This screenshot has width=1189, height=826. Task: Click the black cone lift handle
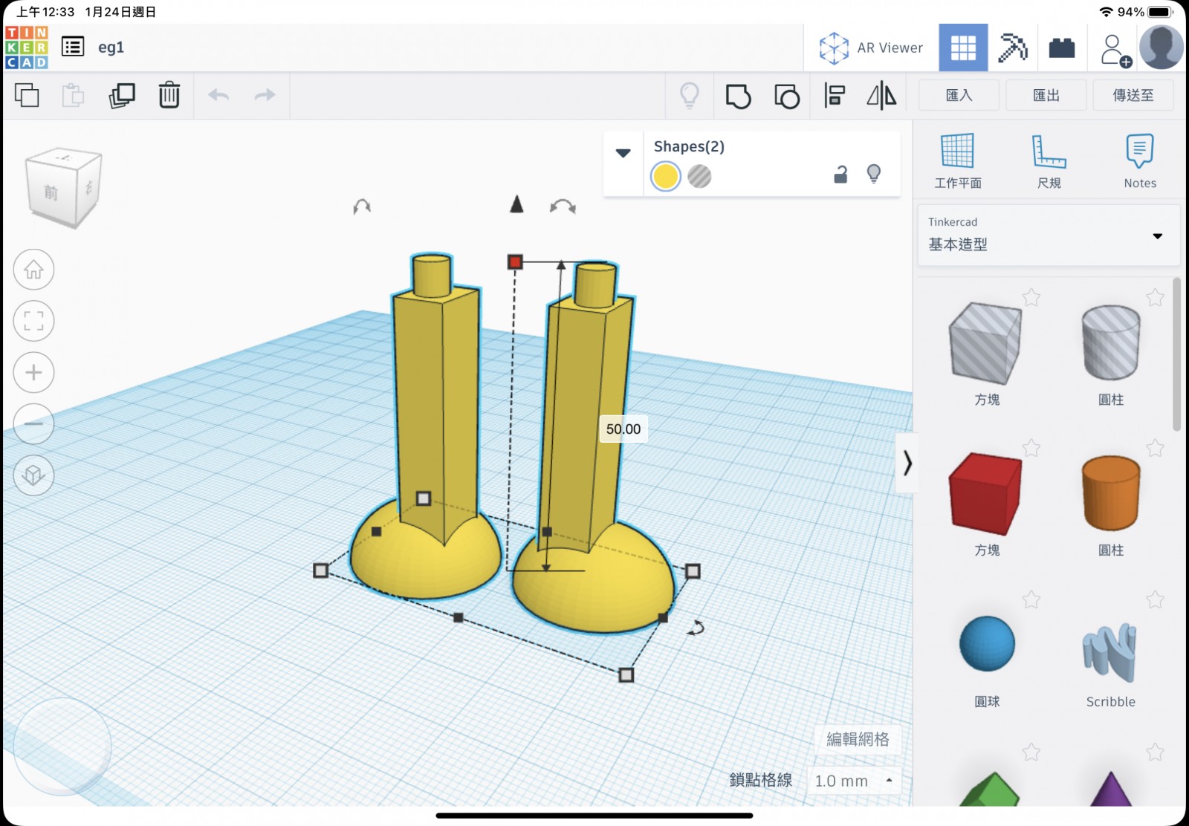[517, 204]
